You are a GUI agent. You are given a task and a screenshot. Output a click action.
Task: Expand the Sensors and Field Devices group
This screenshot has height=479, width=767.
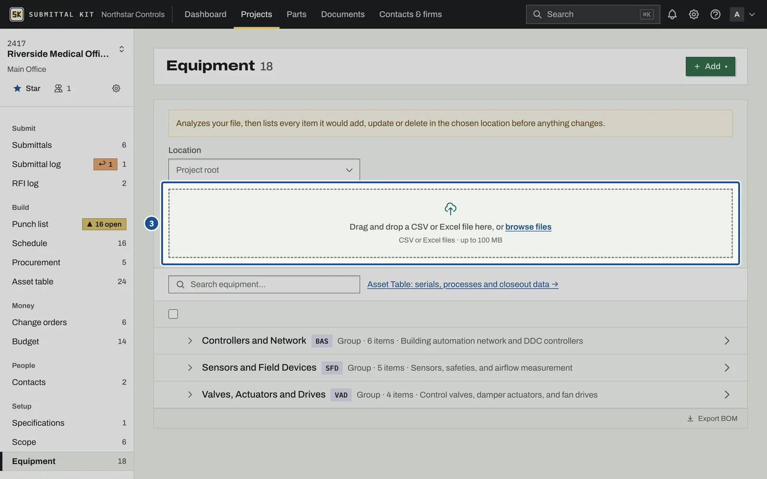[190, 368]
